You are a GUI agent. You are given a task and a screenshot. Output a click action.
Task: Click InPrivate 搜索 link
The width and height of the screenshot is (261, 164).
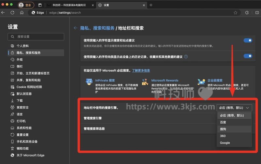pos(105,80)
